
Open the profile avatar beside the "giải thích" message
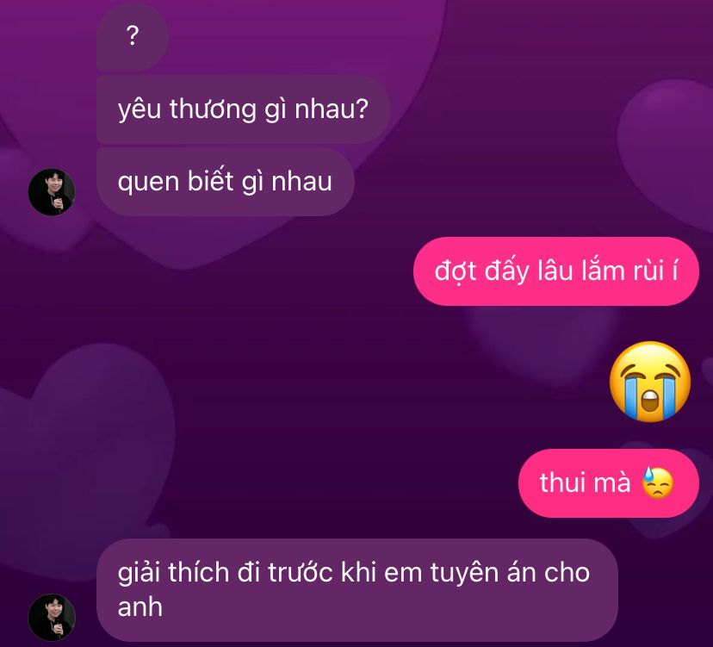coord(52,617)
